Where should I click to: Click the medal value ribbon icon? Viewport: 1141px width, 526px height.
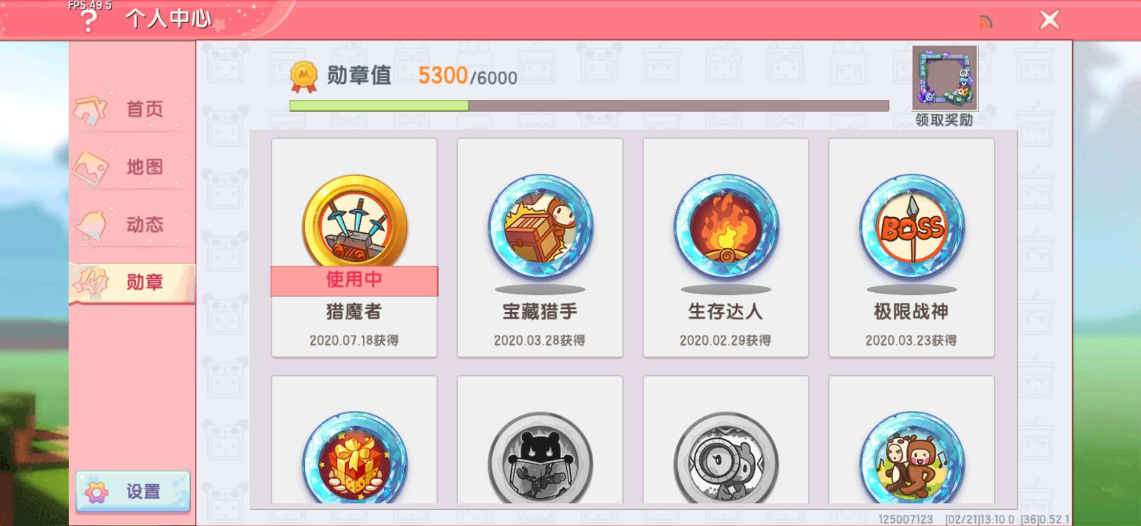(304, 76)
